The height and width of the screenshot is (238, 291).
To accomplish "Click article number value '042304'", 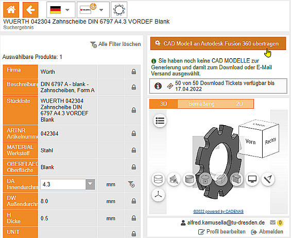I will (49, 133).
